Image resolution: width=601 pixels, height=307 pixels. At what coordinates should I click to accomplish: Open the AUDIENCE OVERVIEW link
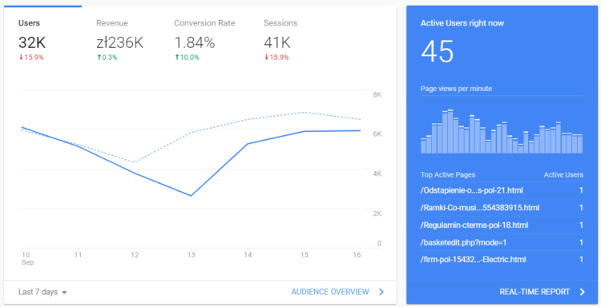point(330,292)
